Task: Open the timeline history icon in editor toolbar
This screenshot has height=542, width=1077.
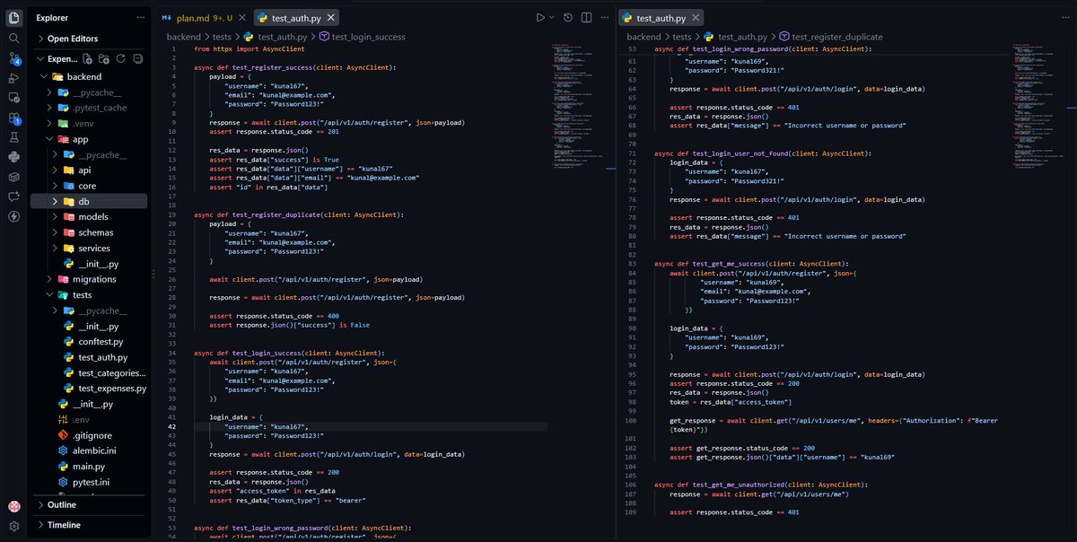Action: pos(569,17)
